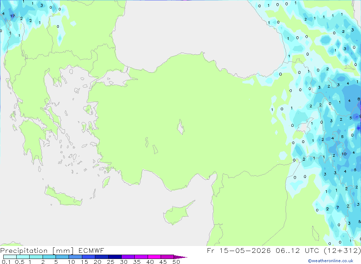Click the '40' legend scale label

pos(150,262)
